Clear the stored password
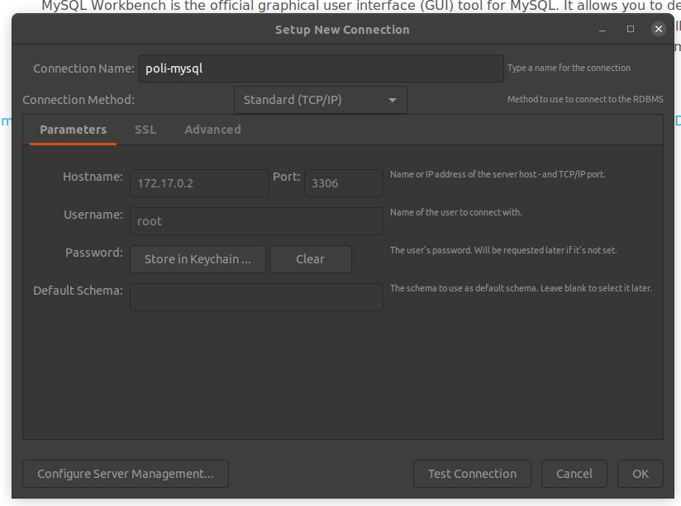This screenshot has width=681, height=506. click(x=311, y=259)
